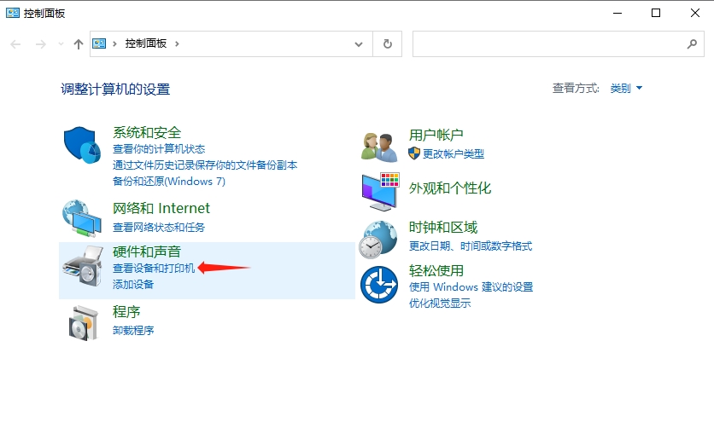
Task: Open 程序 category heading
Action: [126, 311]
